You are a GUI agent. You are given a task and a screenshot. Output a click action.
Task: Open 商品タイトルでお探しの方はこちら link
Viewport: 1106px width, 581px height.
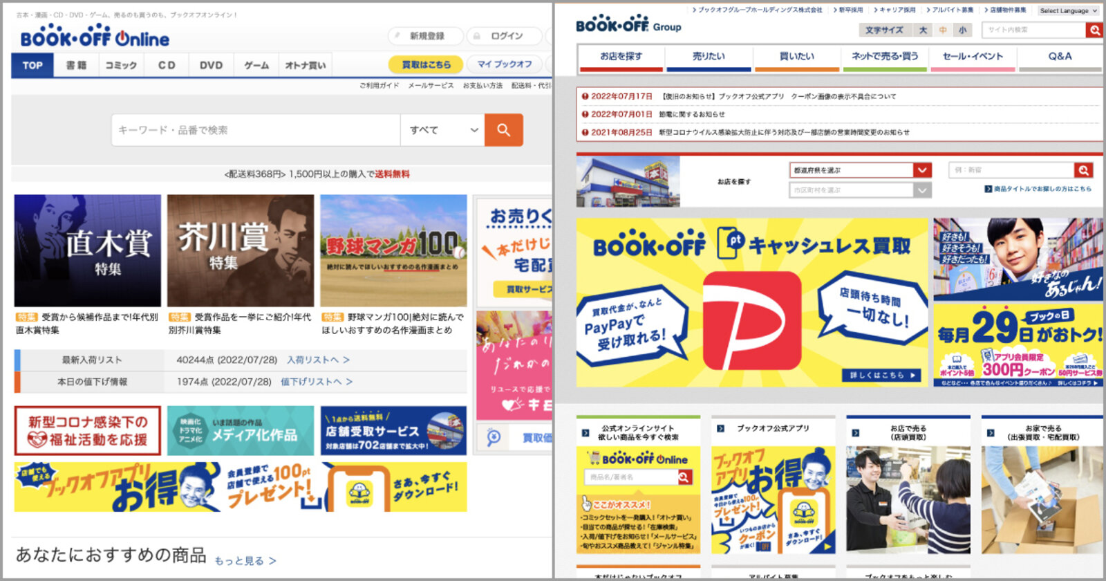click(x=1038, y=189)
